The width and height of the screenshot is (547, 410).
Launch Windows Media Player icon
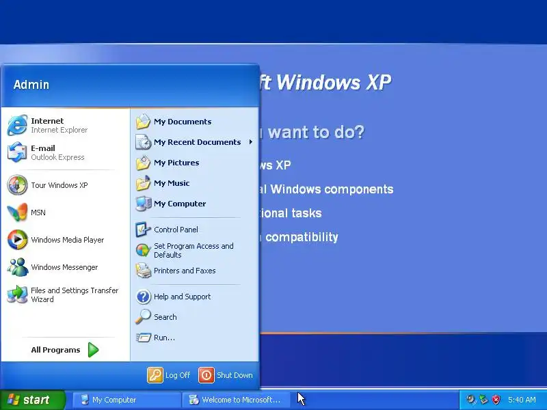17,240
